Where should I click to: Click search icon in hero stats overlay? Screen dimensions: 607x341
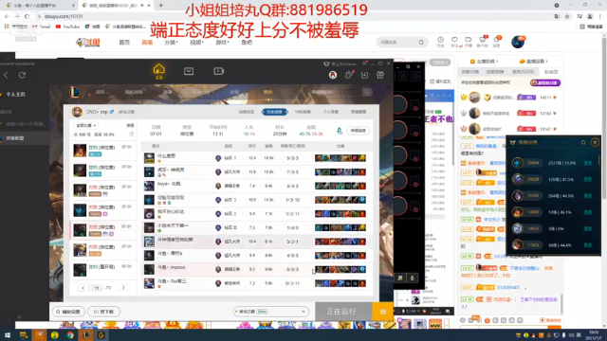pyautogui.click(x=583, y=142)
